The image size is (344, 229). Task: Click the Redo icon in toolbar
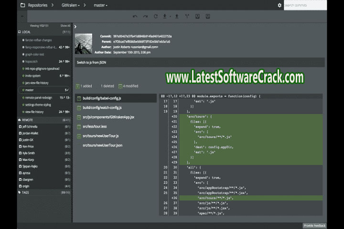pos(145,16)
